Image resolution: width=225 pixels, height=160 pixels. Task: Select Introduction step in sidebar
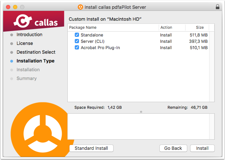coord(29,34)
